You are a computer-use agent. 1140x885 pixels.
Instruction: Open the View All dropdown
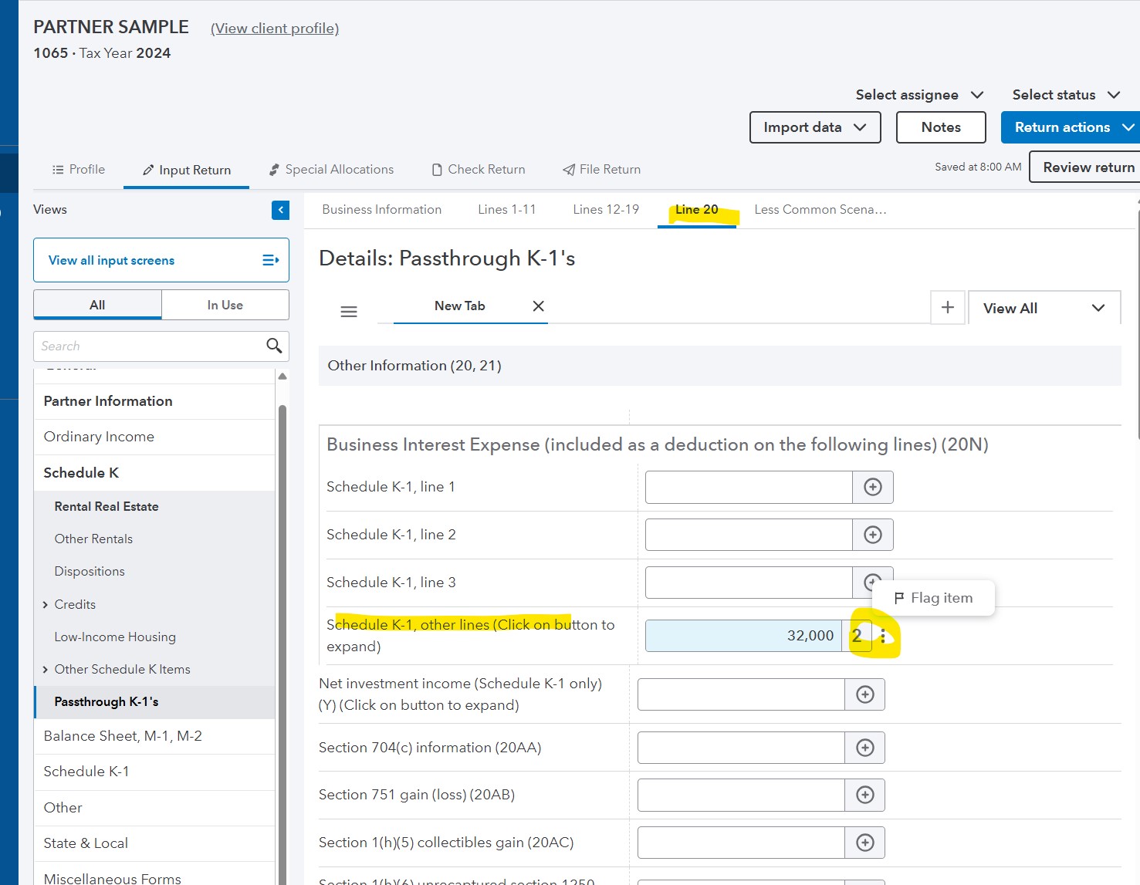coord(1044,307)
